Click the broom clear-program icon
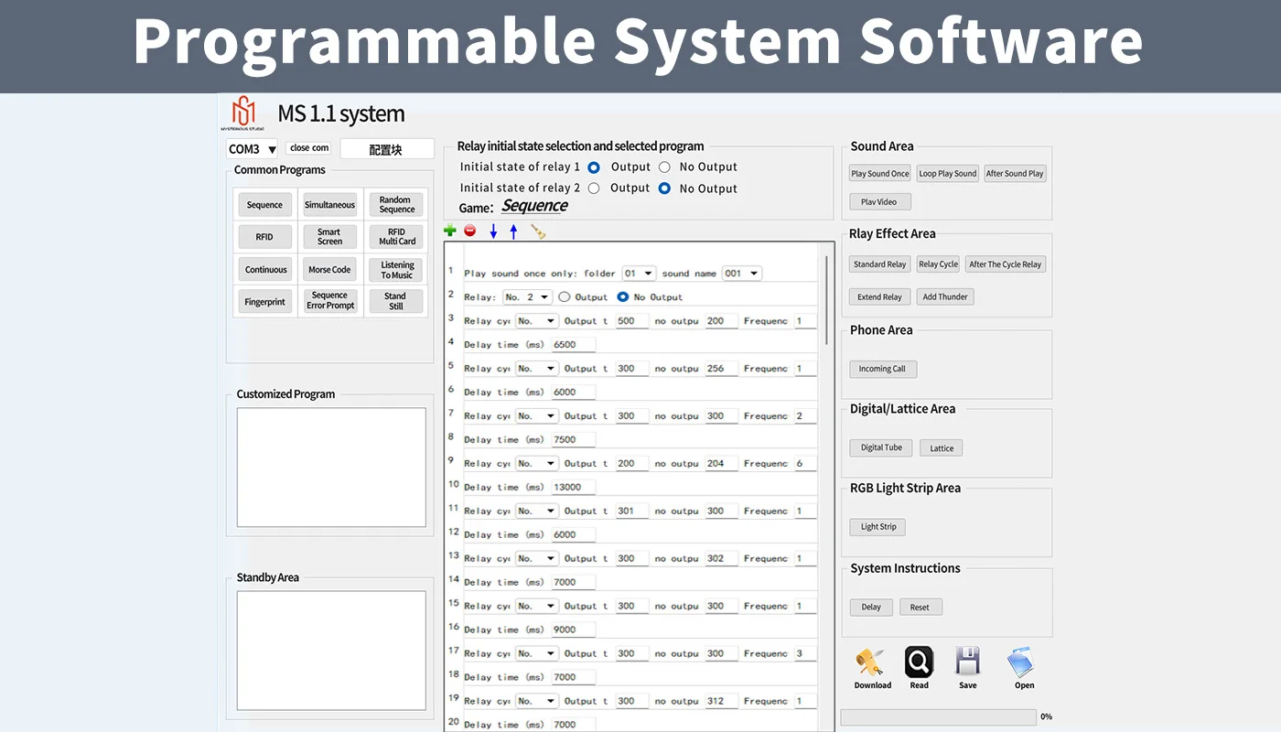The height and width of the screenshot is (732, 1281). [538, 231]
